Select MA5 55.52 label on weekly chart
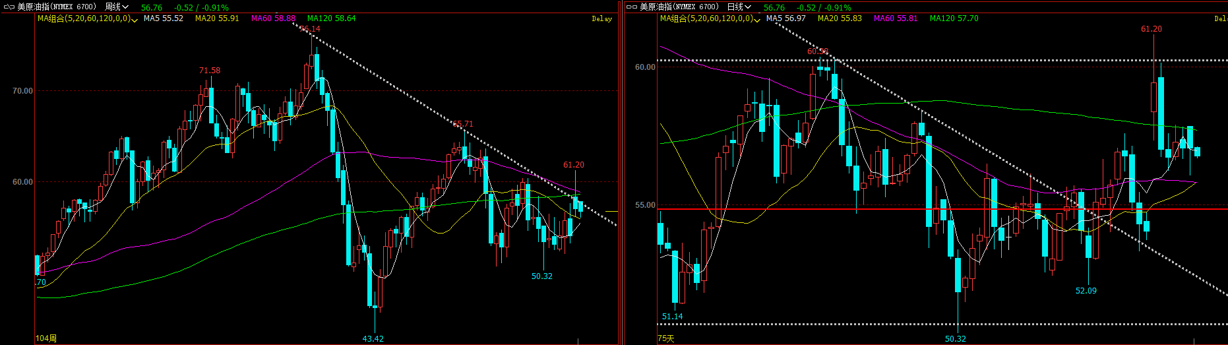Viewport: 1228px width, 345px height. point(163,18)
